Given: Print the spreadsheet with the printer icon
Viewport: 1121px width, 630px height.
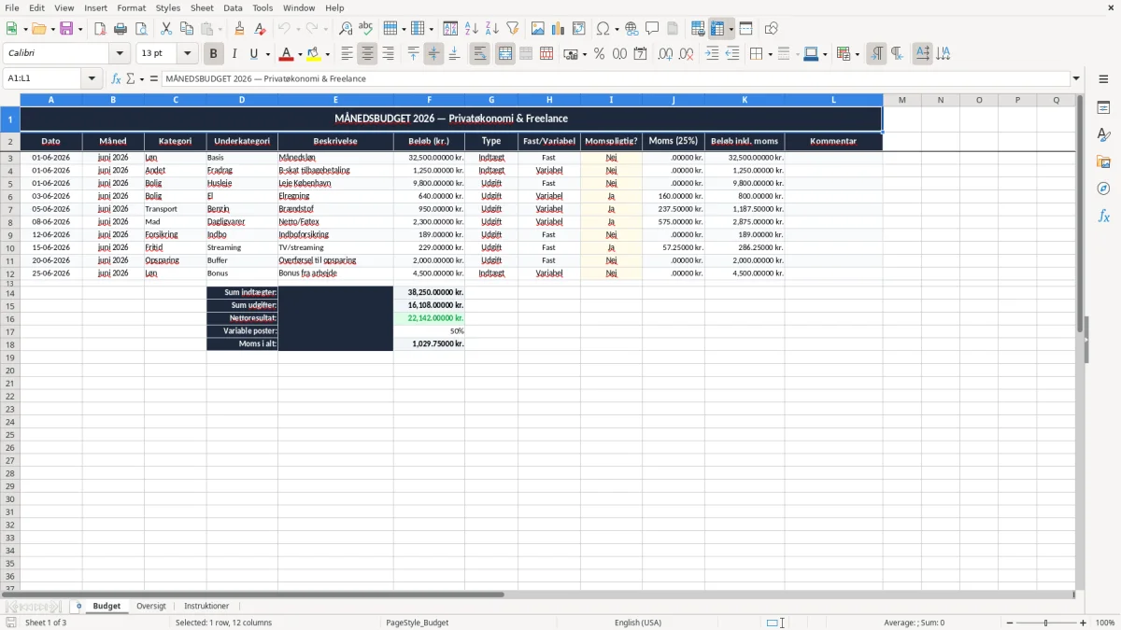Looking at the screenshot, I should [121, 29].
